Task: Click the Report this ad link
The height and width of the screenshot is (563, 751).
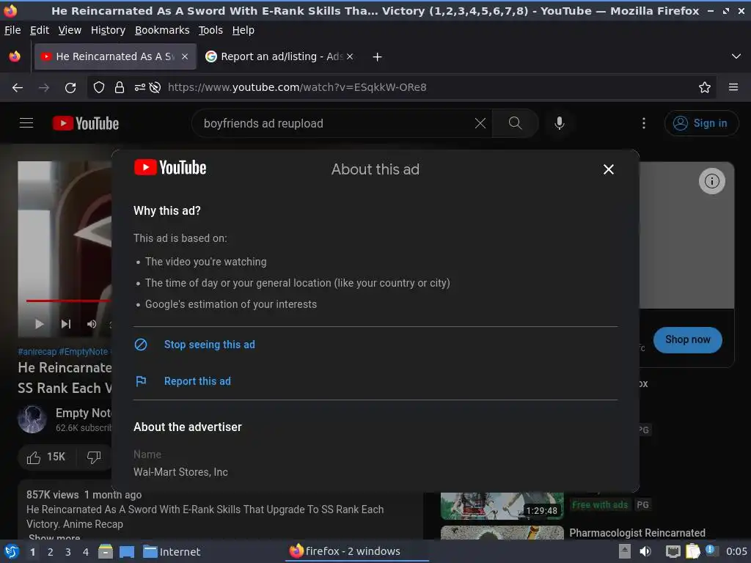Action: (x=197, y=381)
